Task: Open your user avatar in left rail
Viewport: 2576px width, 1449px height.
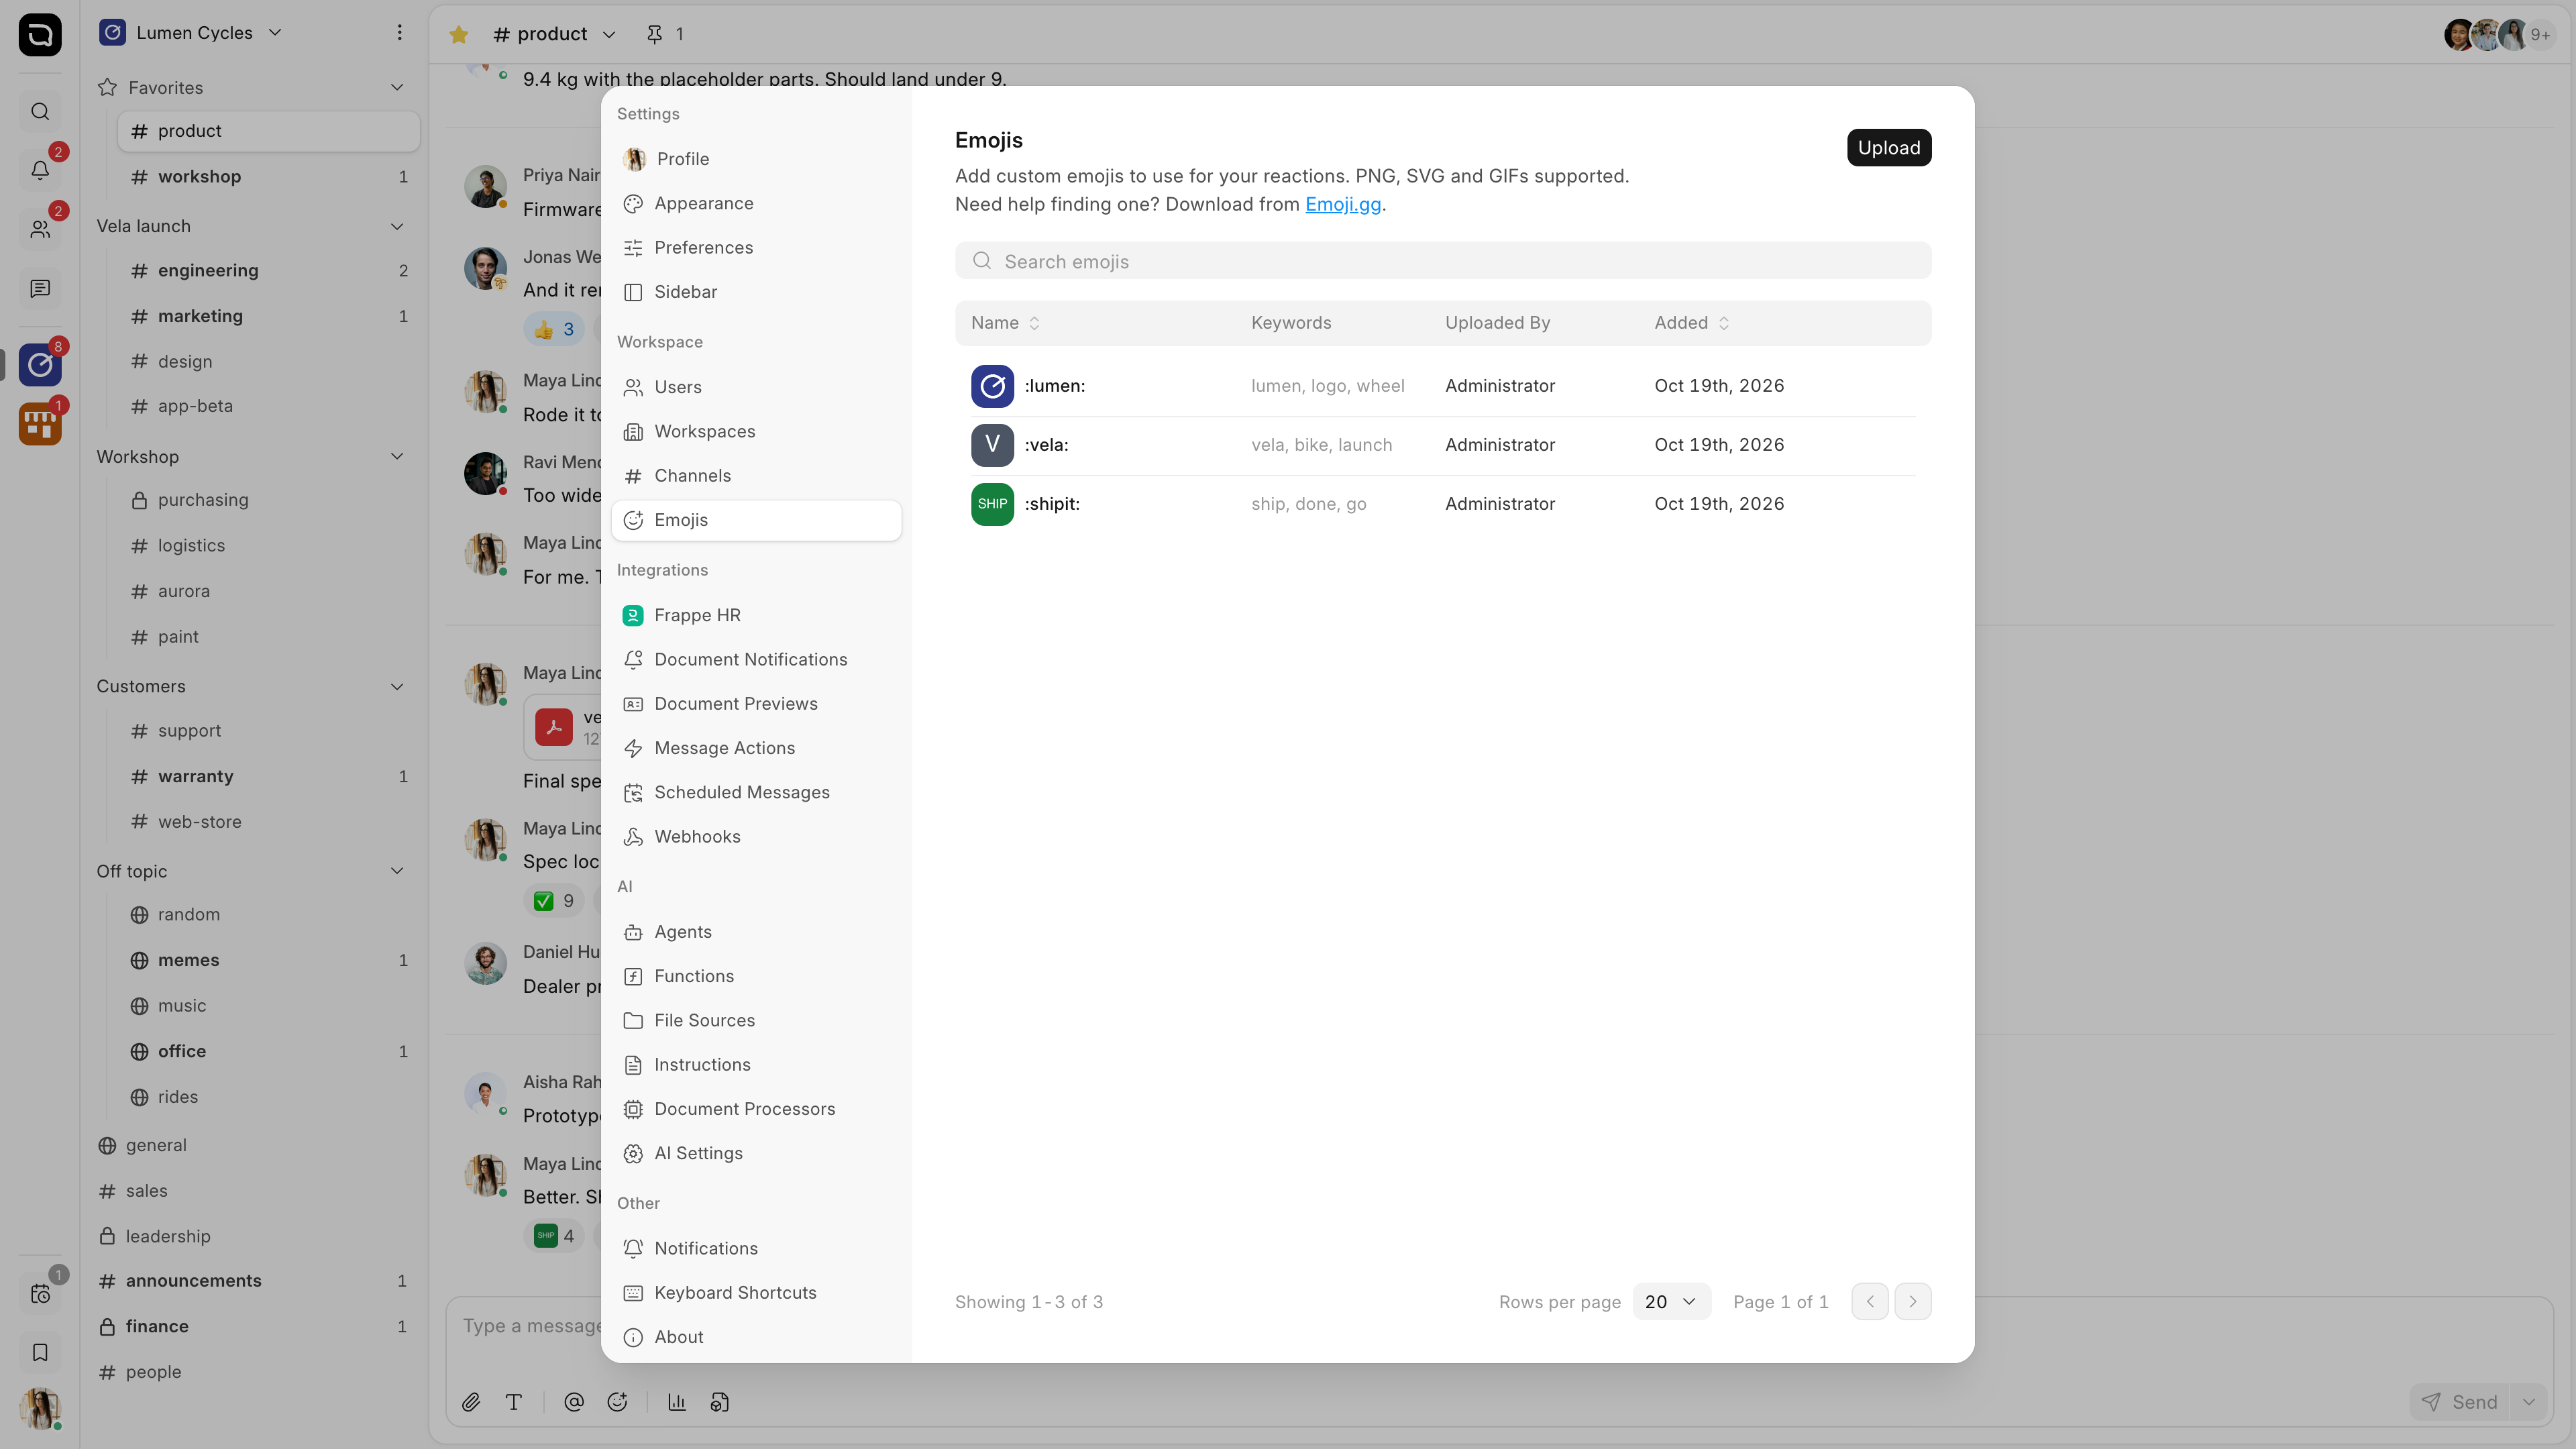Action: [40, 1408]
